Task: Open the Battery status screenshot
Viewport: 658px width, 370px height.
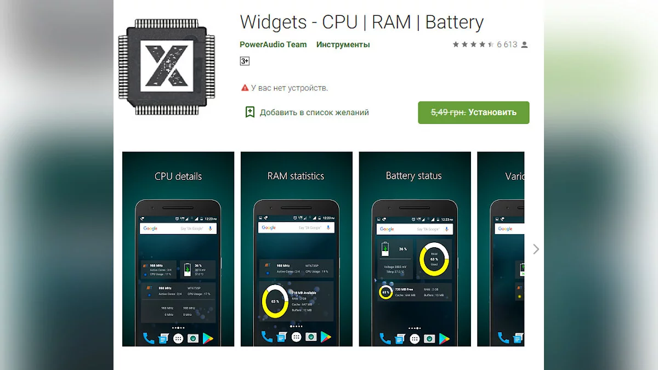Action: (x=415, y=249)
